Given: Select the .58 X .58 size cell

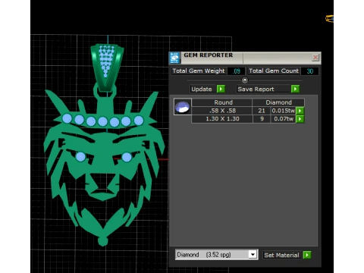Looking at the screenshot, I should point(222,111).
